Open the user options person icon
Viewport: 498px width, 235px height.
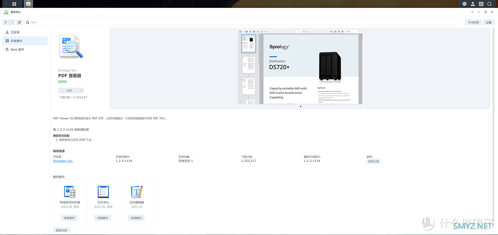tap(473, 4)
